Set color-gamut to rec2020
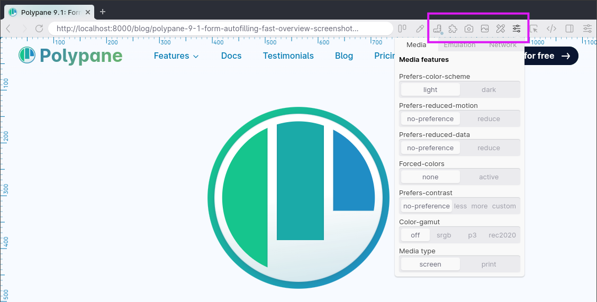 [502, 235]
